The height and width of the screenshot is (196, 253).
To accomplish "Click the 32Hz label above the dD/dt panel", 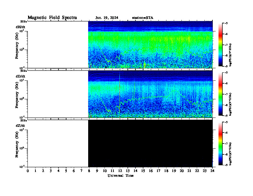I will (x=24, y=71).
